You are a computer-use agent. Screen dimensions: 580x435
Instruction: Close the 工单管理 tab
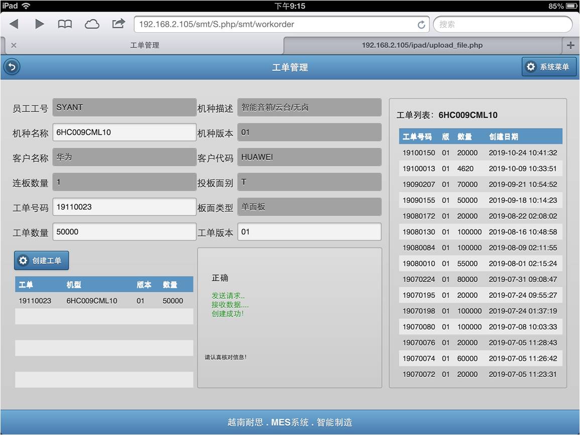pyautogui.click(x=14, y=45)
